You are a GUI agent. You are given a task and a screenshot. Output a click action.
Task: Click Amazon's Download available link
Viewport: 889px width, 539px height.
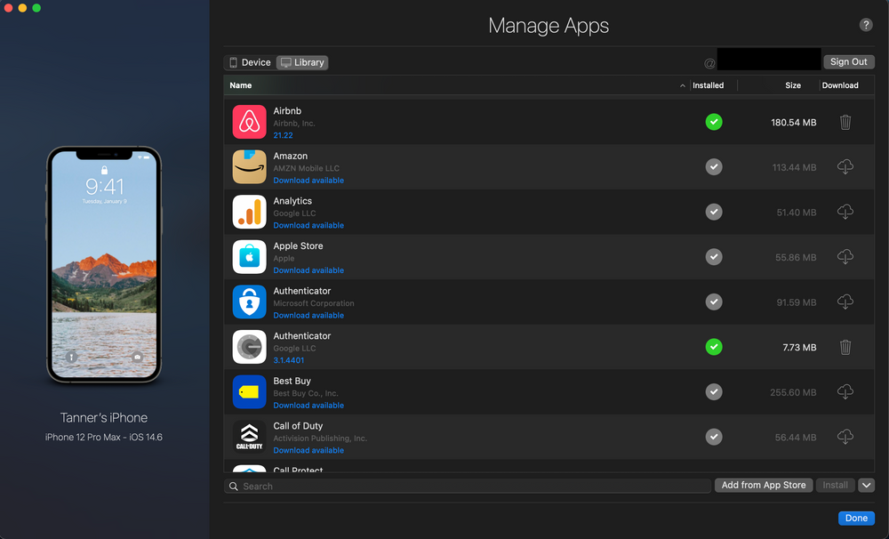pyautogui.click(x=308, y=181)
